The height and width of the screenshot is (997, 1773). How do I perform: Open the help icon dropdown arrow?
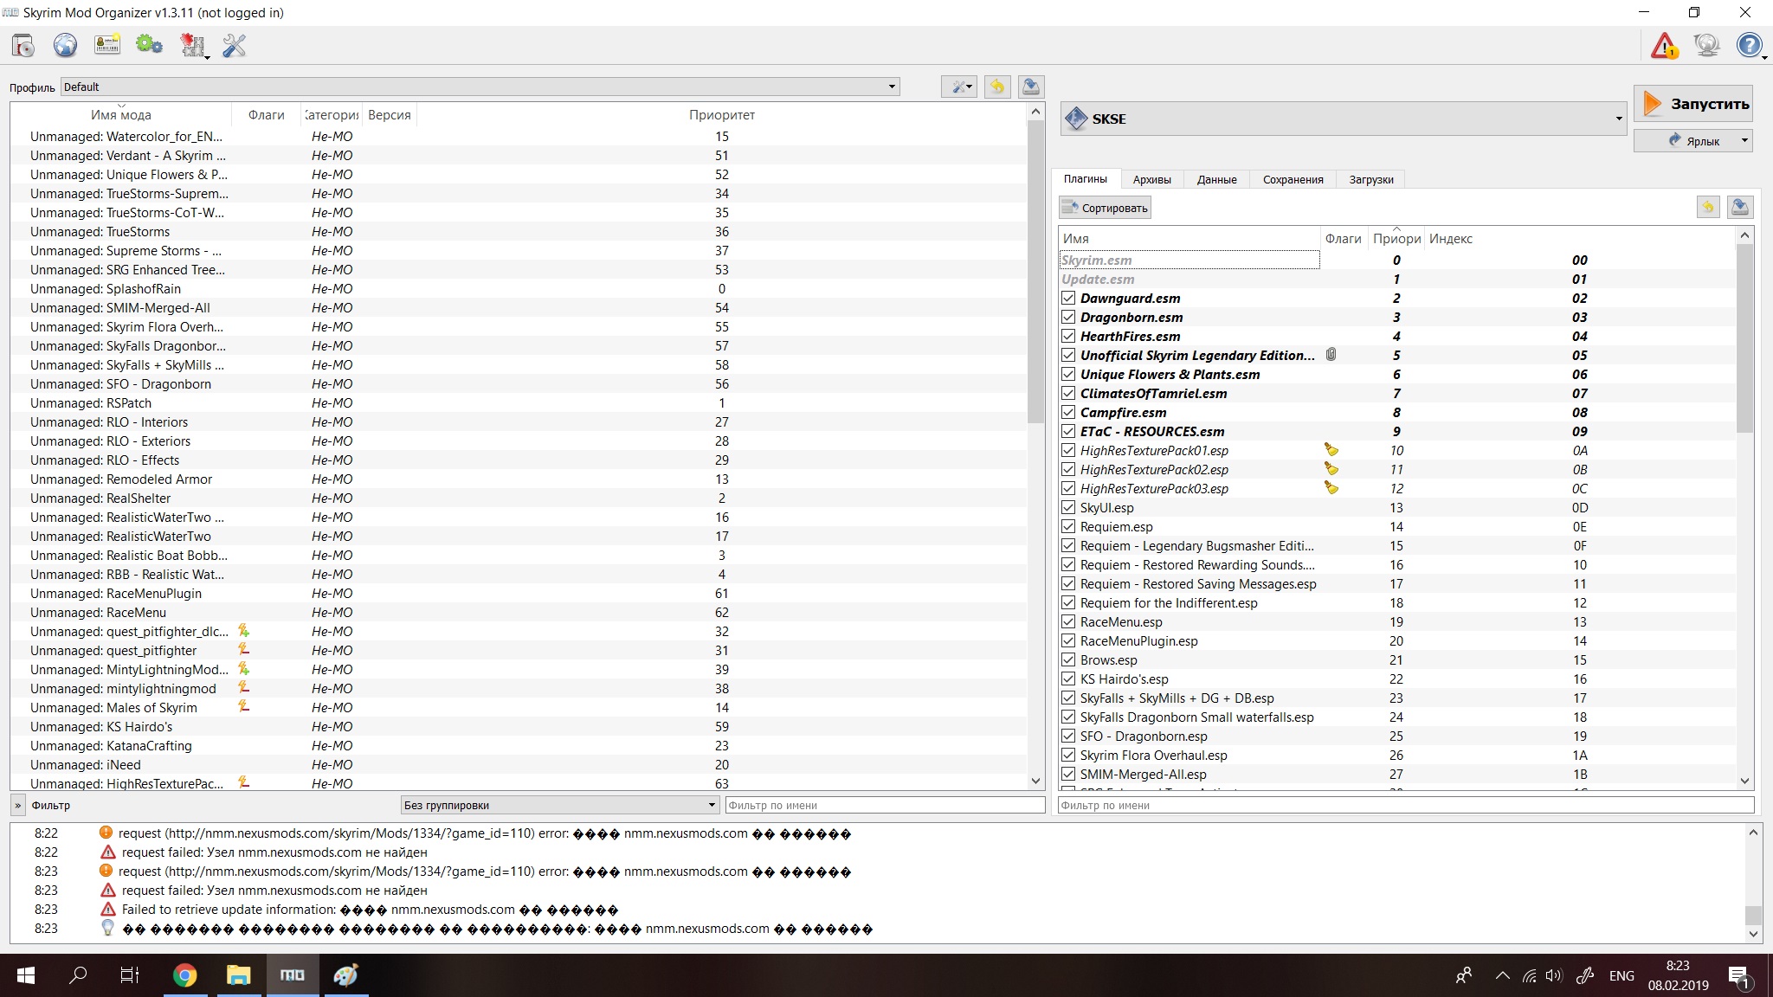pyautogui.click(x=1763, y=57)
